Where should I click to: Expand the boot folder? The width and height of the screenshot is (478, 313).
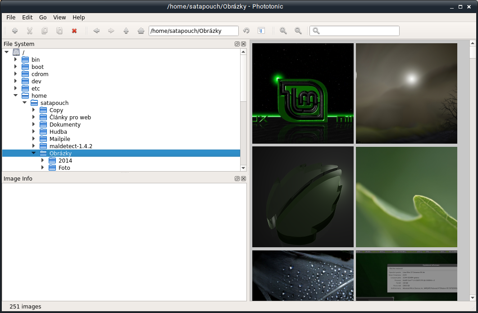(x=16, y=67)
